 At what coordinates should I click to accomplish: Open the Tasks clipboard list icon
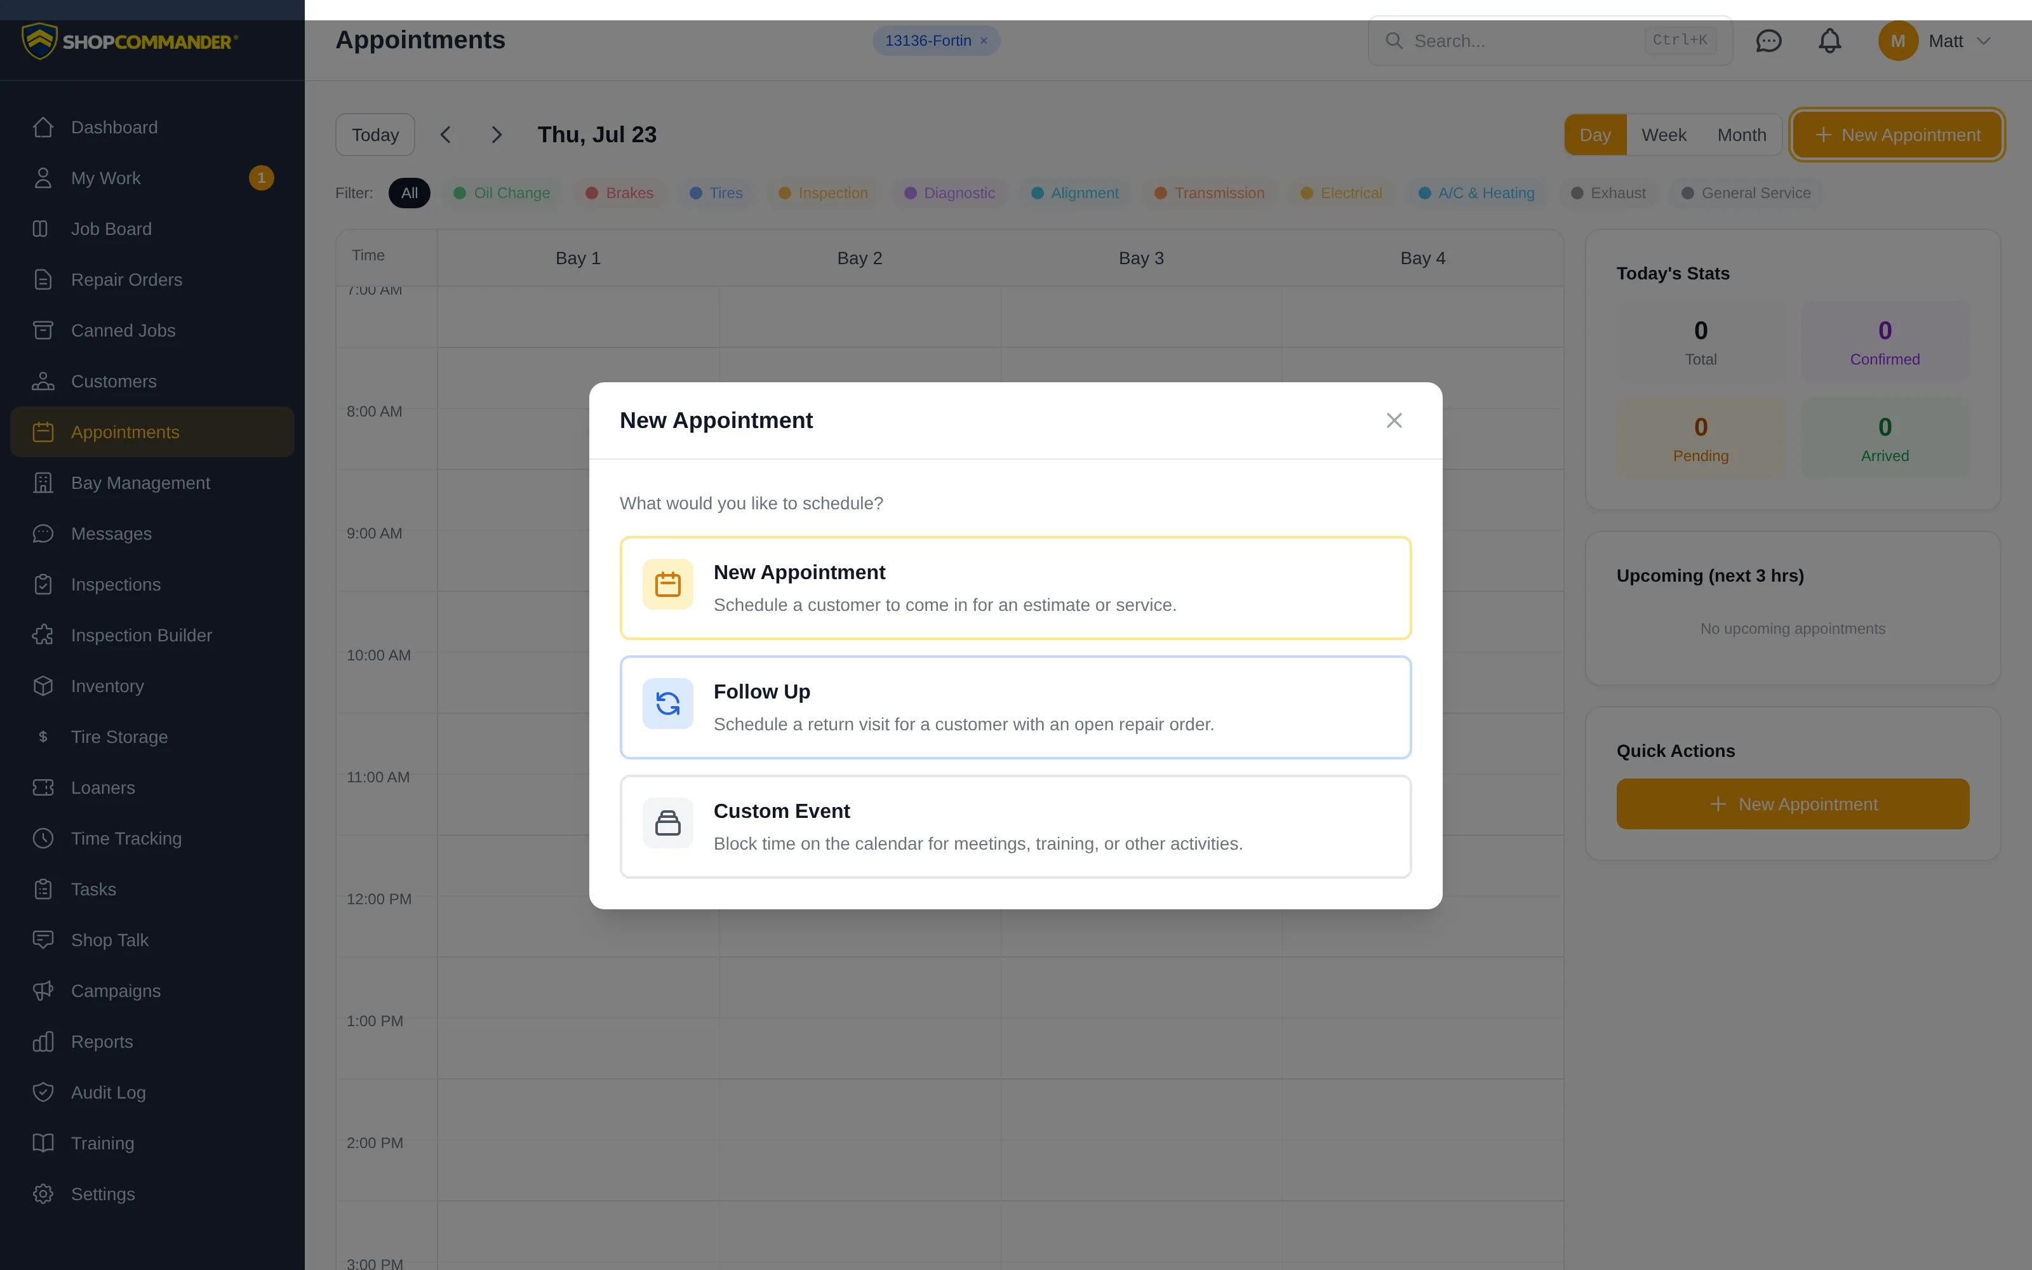(x=43, y=890)
